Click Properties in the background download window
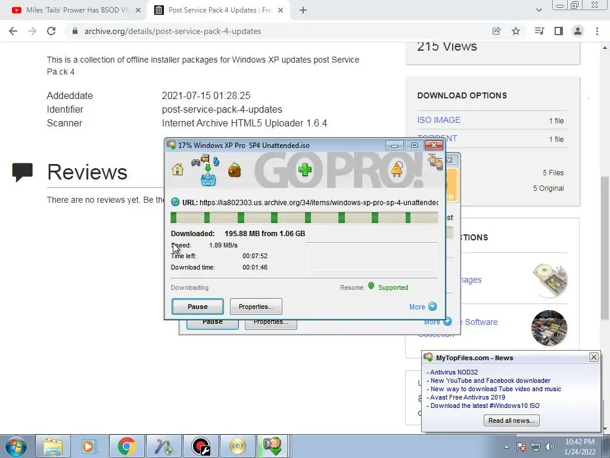 pos(271,324)
